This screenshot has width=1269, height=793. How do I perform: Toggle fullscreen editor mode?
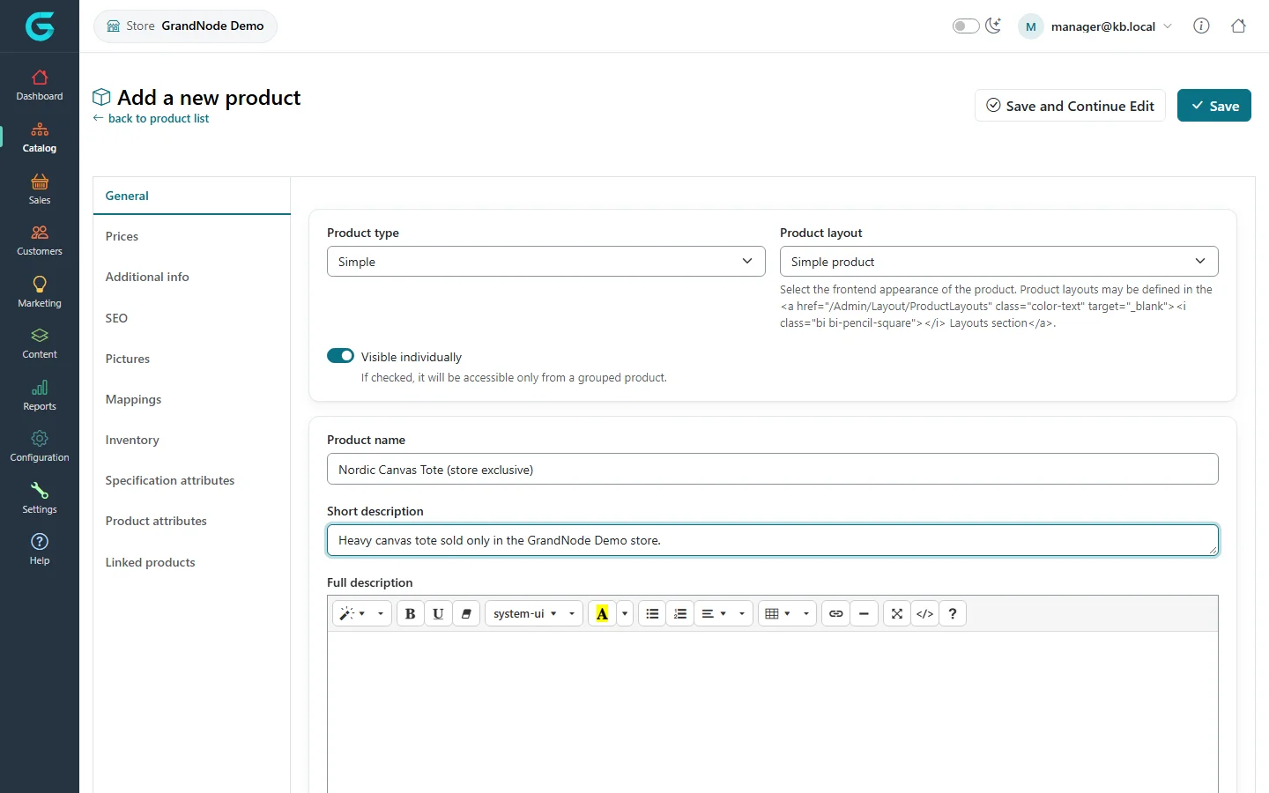click(x=897, y=613)
